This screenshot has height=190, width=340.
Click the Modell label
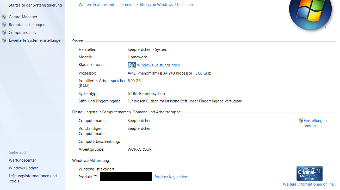[85, 57]
